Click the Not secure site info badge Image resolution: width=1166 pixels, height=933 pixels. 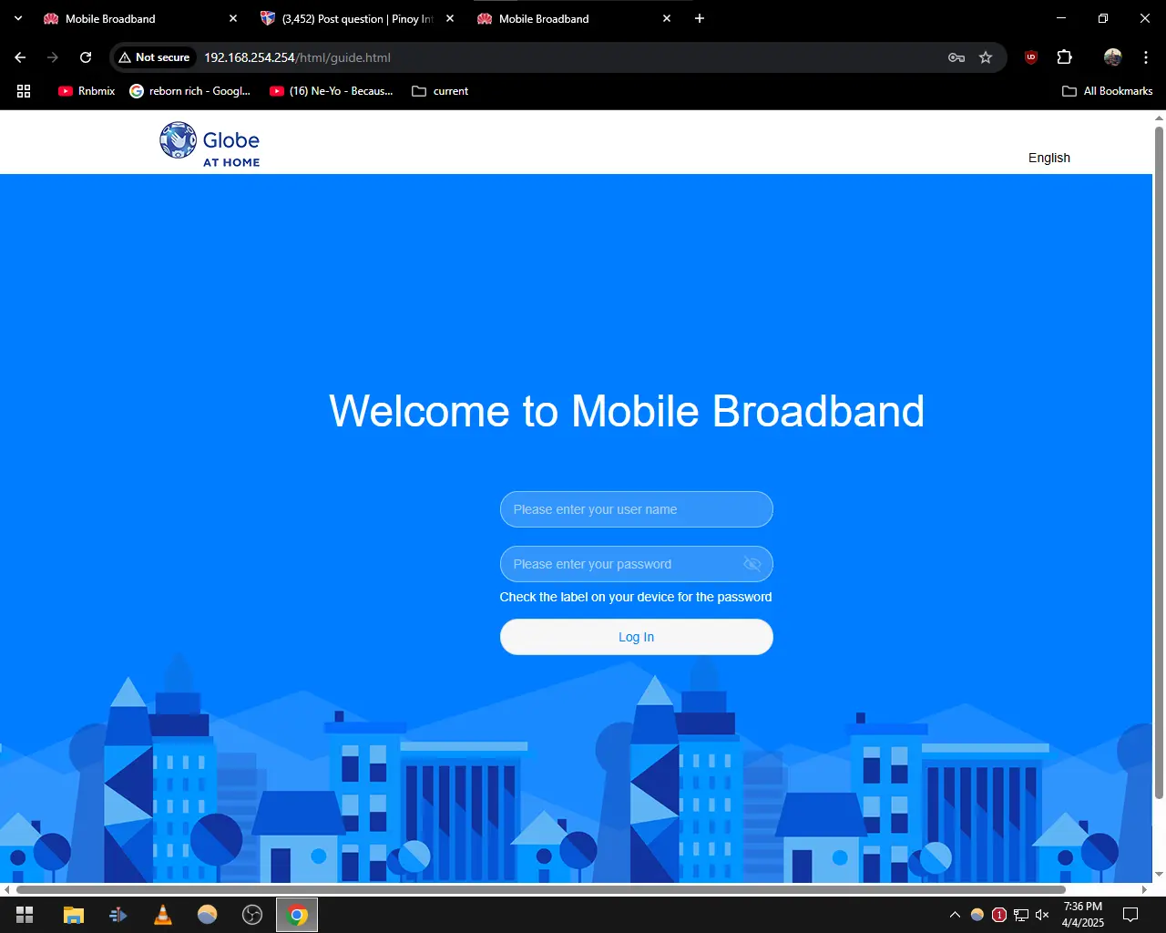tap(154, 57)
